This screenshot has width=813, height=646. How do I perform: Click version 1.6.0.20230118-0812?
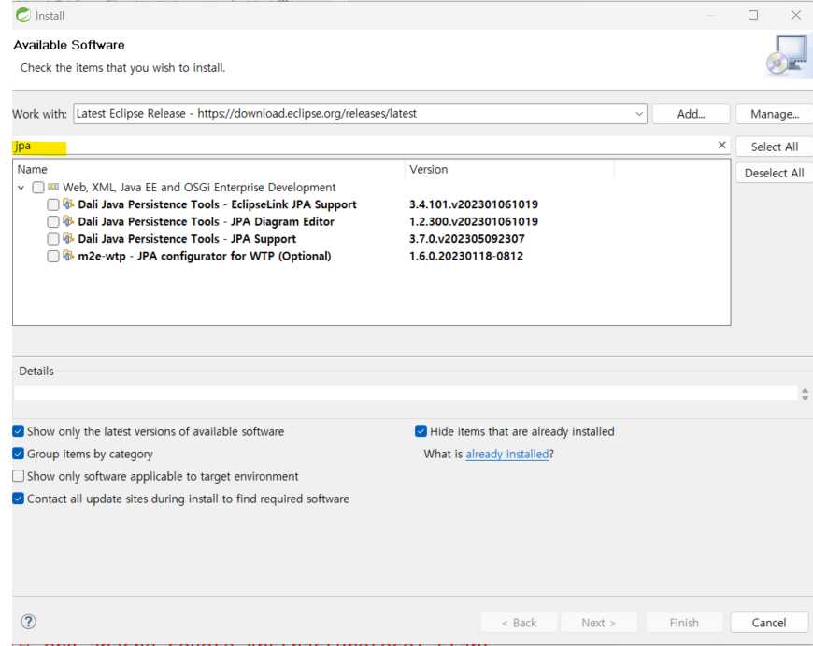[x=466, y=256]
